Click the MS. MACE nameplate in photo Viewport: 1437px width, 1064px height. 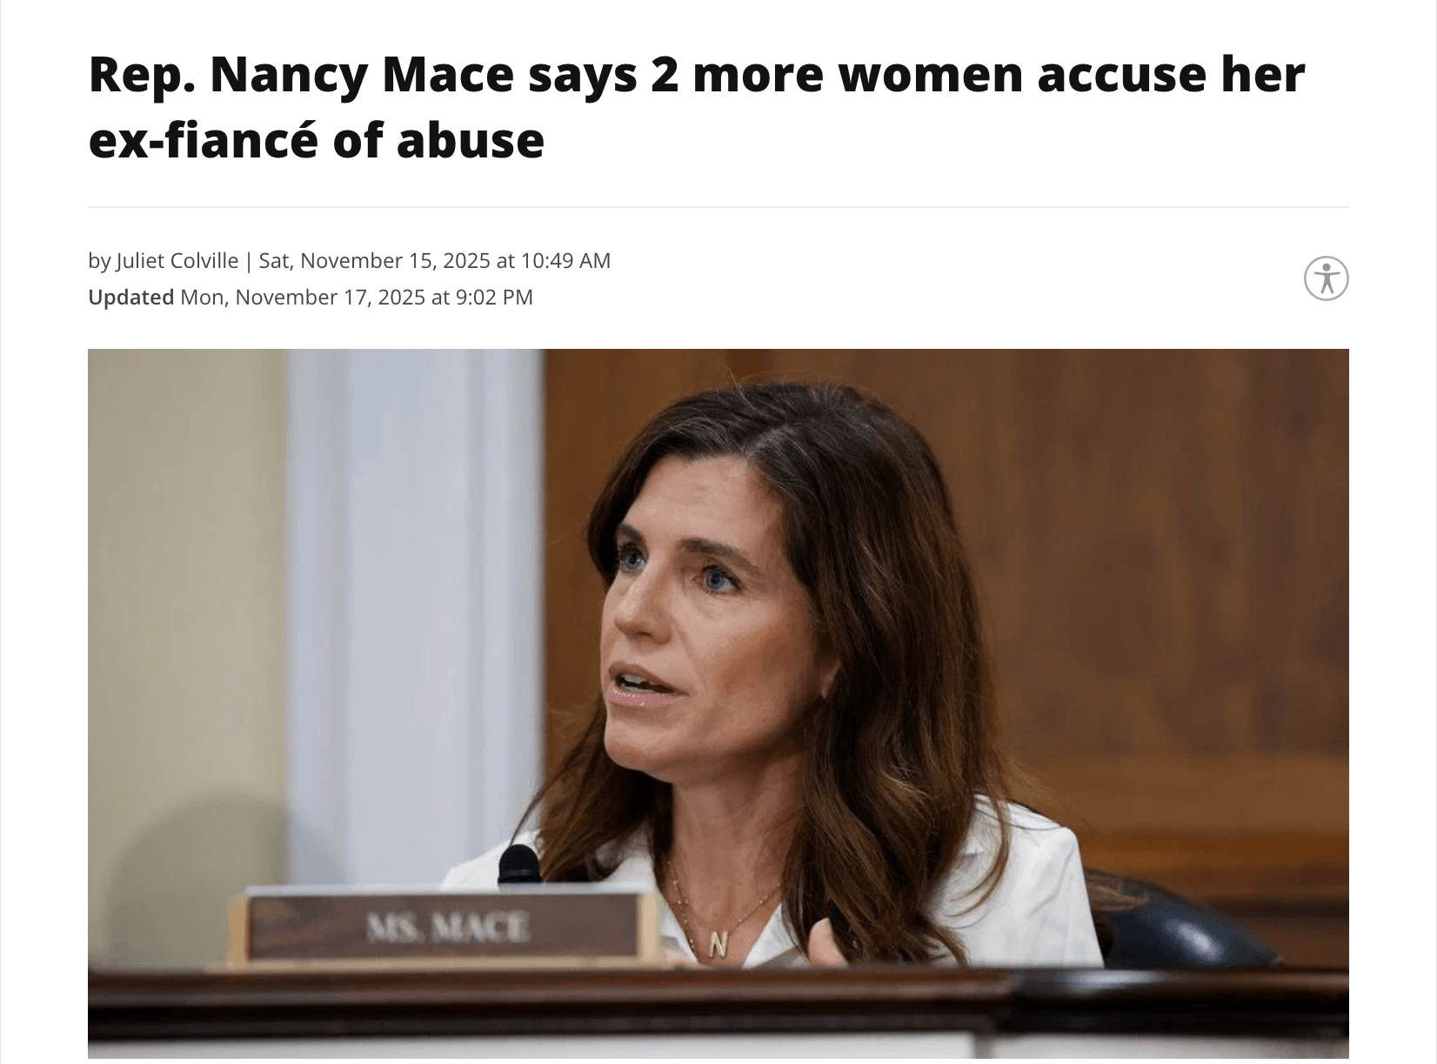[x=444, y=927]
